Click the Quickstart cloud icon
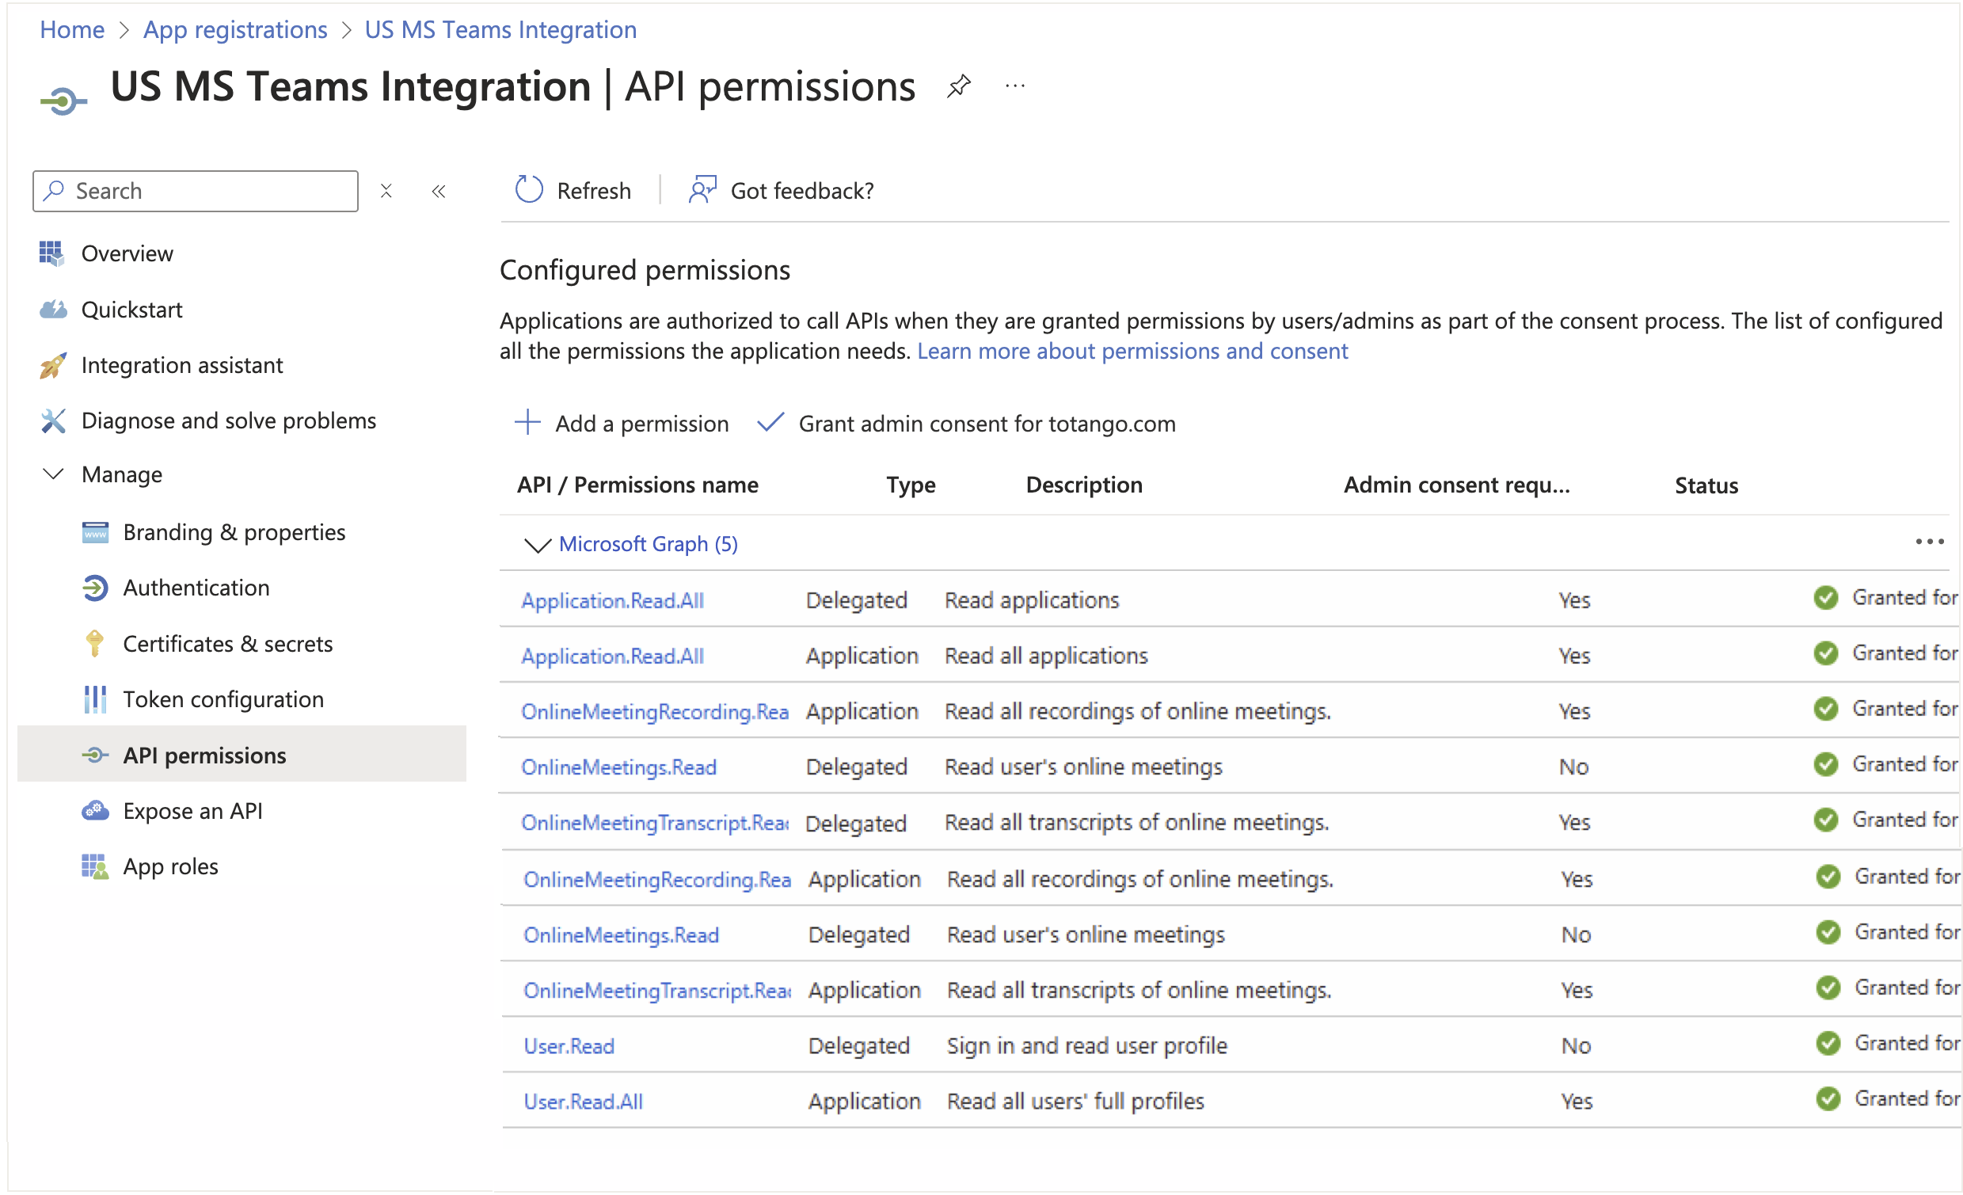This screenshot has height=1195, width=1963. pos(52,309)
